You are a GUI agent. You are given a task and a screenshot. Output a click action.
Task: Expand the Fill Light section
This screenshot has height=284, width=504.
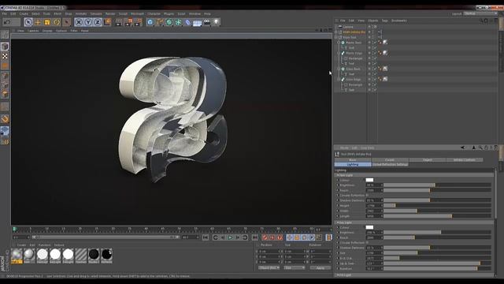click(338, 275)
